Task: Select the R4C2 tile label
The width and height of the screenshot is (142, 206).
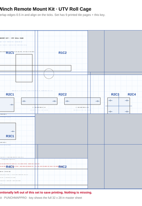Action: click(x=62, y=167)
